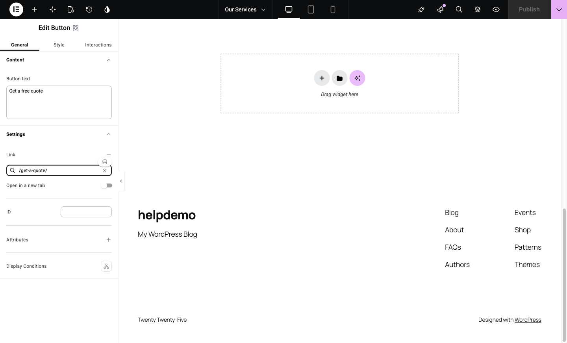Click the 'Twenty Twenty-Five' footer text

point(162,320)
